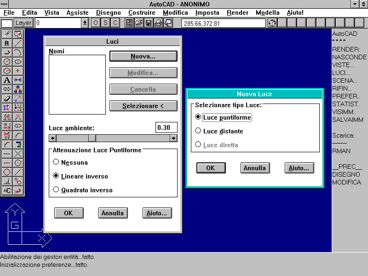Click the Luce ambiente value field
Image resolution: width=368 pixels, height=276 pixels.
[x=167, y=128]
